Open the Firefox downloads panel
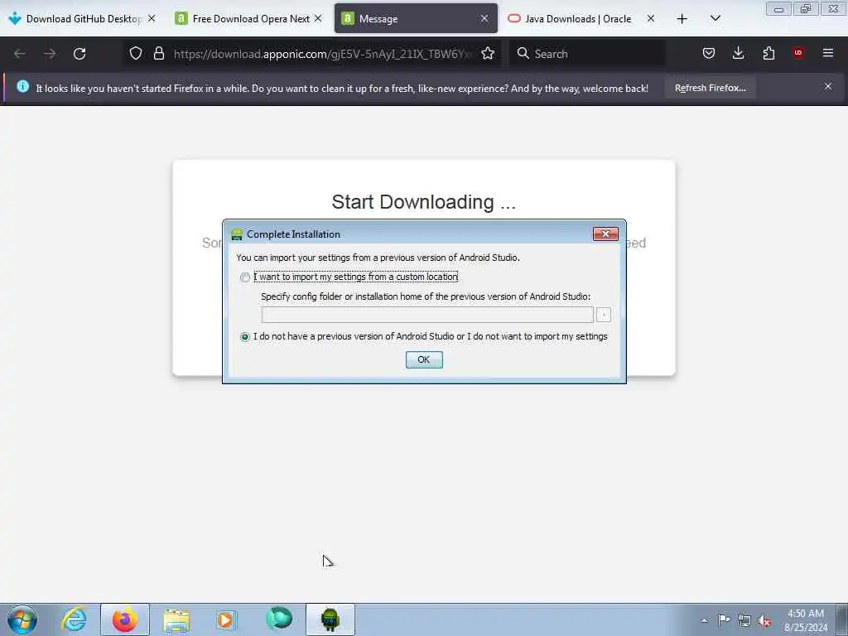The height and width of the screenshot is (636, 848). [x=738, y=53]
